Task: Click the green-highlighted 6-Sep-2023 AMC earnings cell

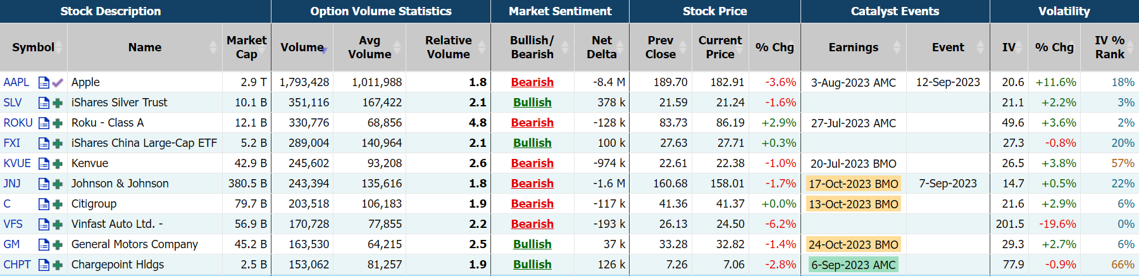Action: 853,265
